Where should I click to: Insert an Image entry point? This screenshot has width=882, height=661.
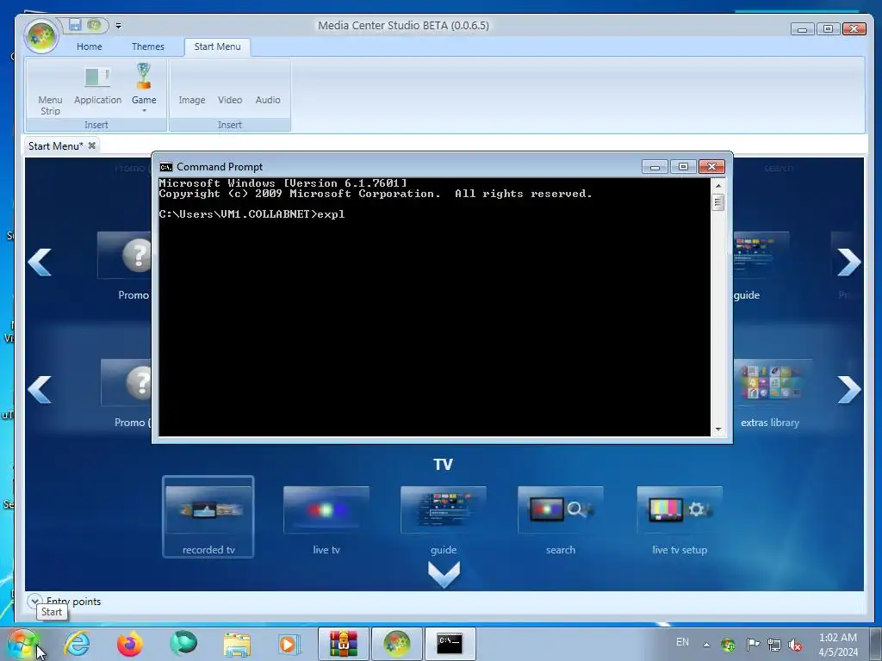pyautogui.click(x=192, y=100)
